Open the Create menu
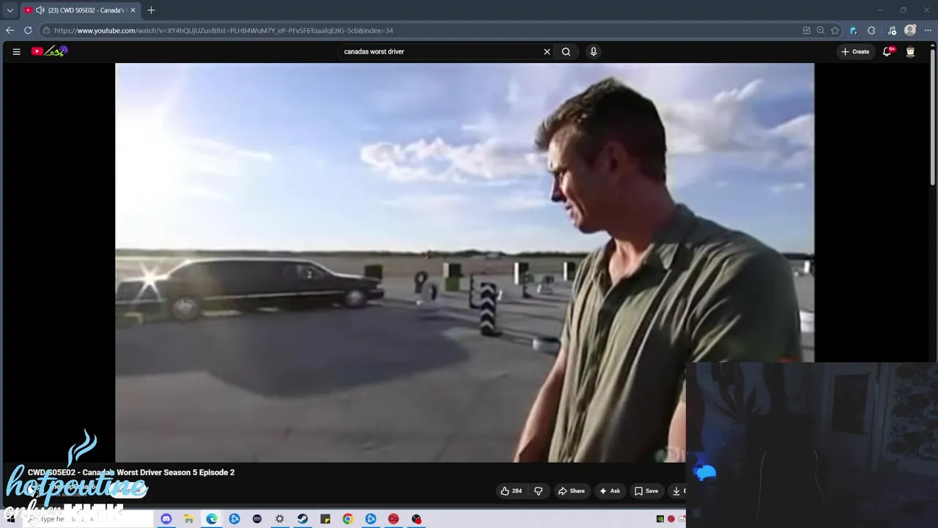938x528 pixels. point(855,51)
